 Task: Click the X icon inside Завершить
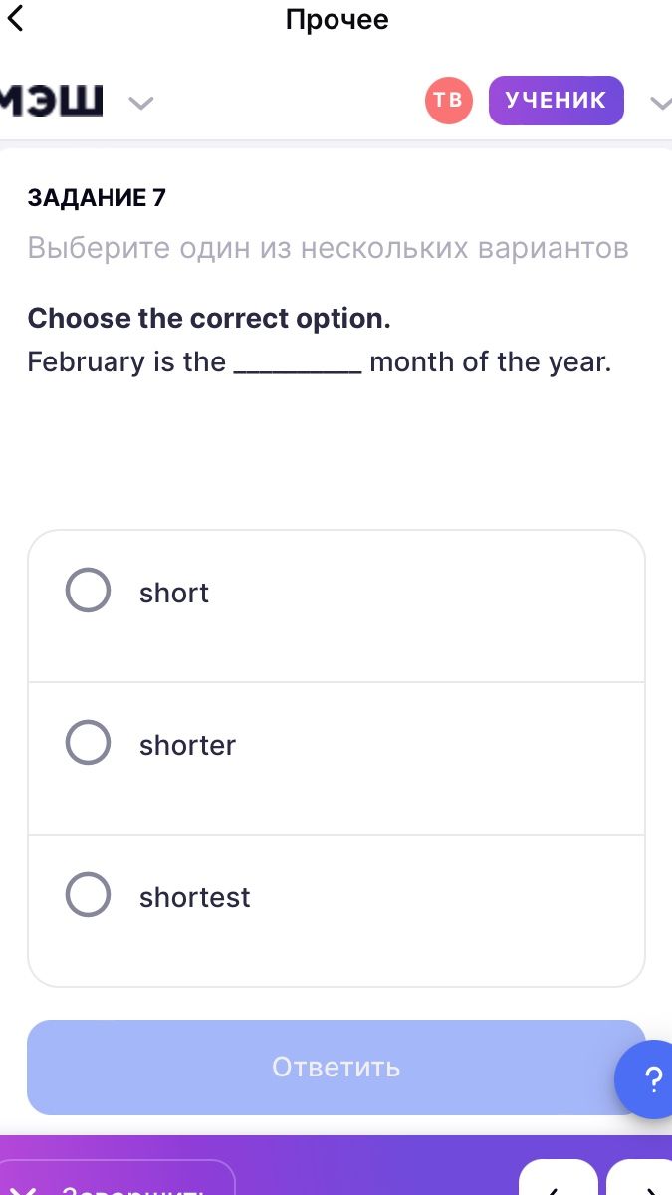(x=26, y=1189)
